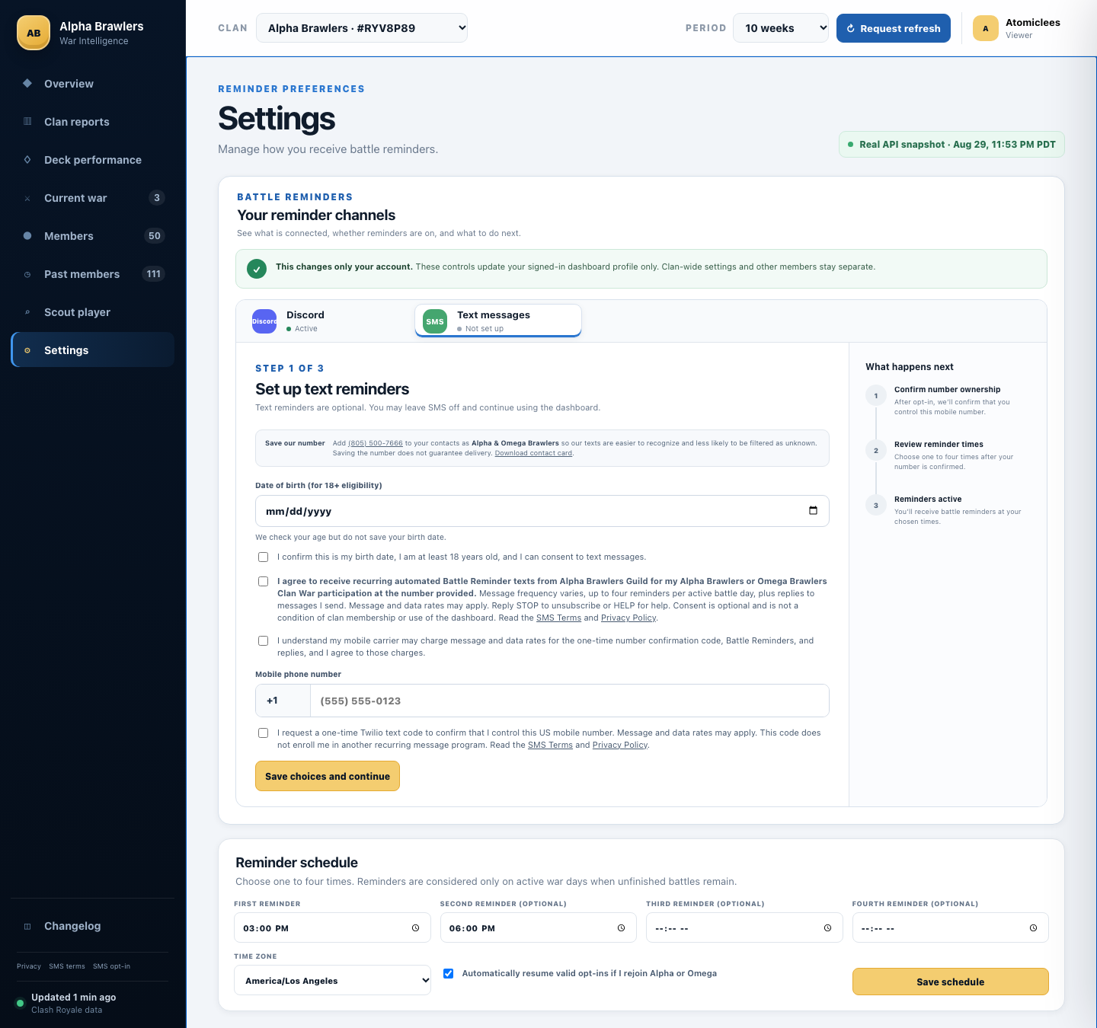This screenshot has height=1028, width=1097.
Task: Click the Atomiclees 'A' avatar icon
Action: click(x=986, y=28)
